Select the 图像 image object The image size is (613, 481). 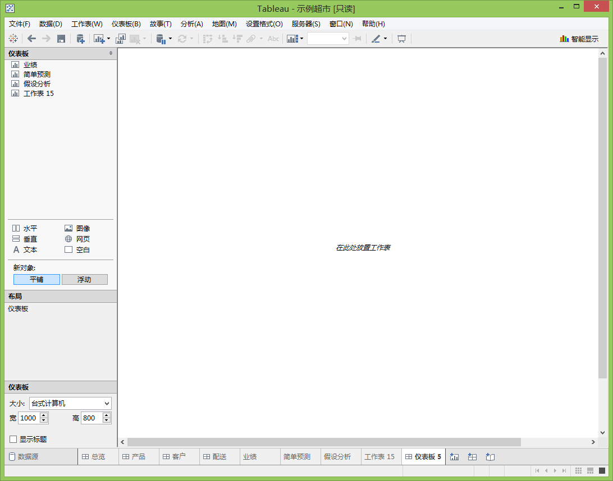[x=77, y=228]
